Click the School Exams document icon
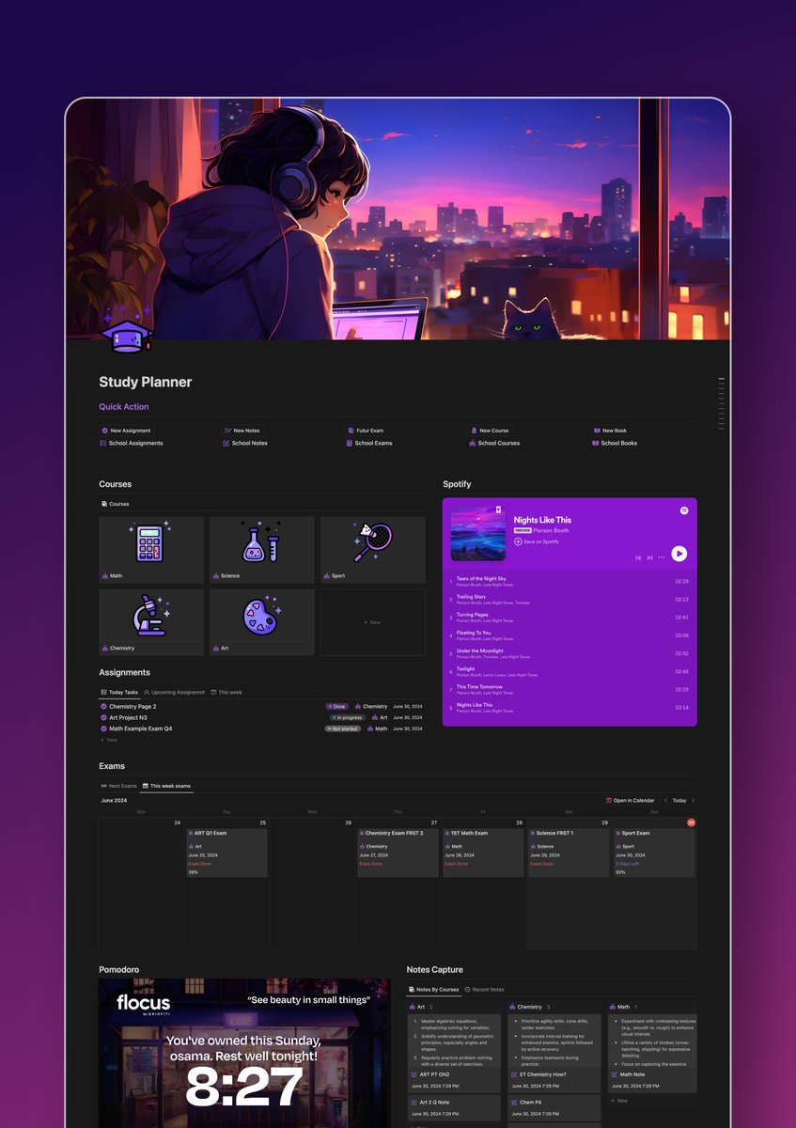Viewport: 796px width, 1128px height. [x=350, y=443]
